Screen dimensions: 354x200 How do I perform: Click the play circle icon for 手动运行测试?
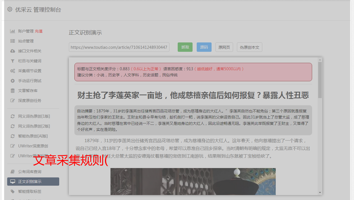point(12,81)
